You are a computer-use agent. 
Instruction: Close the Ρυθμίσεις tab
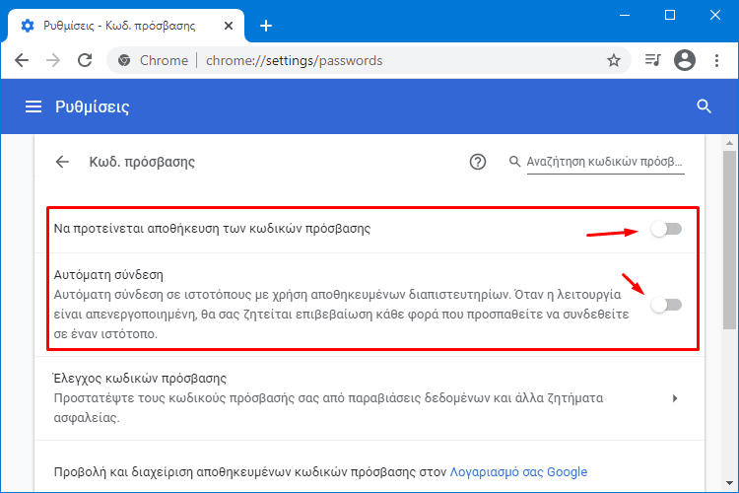229,26
